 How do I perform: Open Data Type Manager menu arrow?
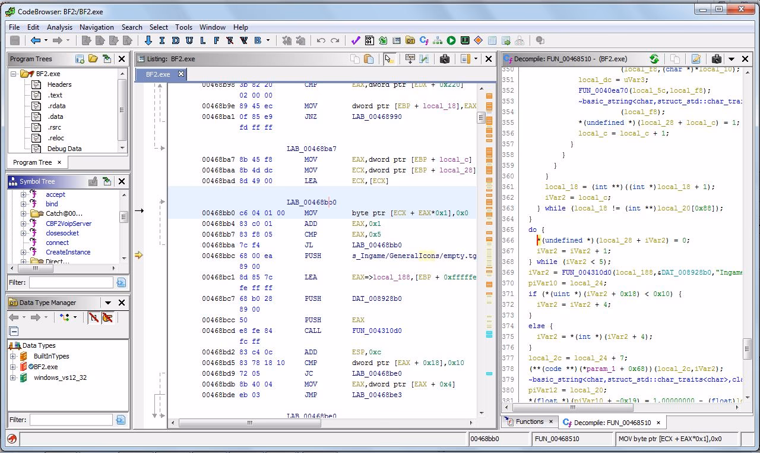click(108, 303)
